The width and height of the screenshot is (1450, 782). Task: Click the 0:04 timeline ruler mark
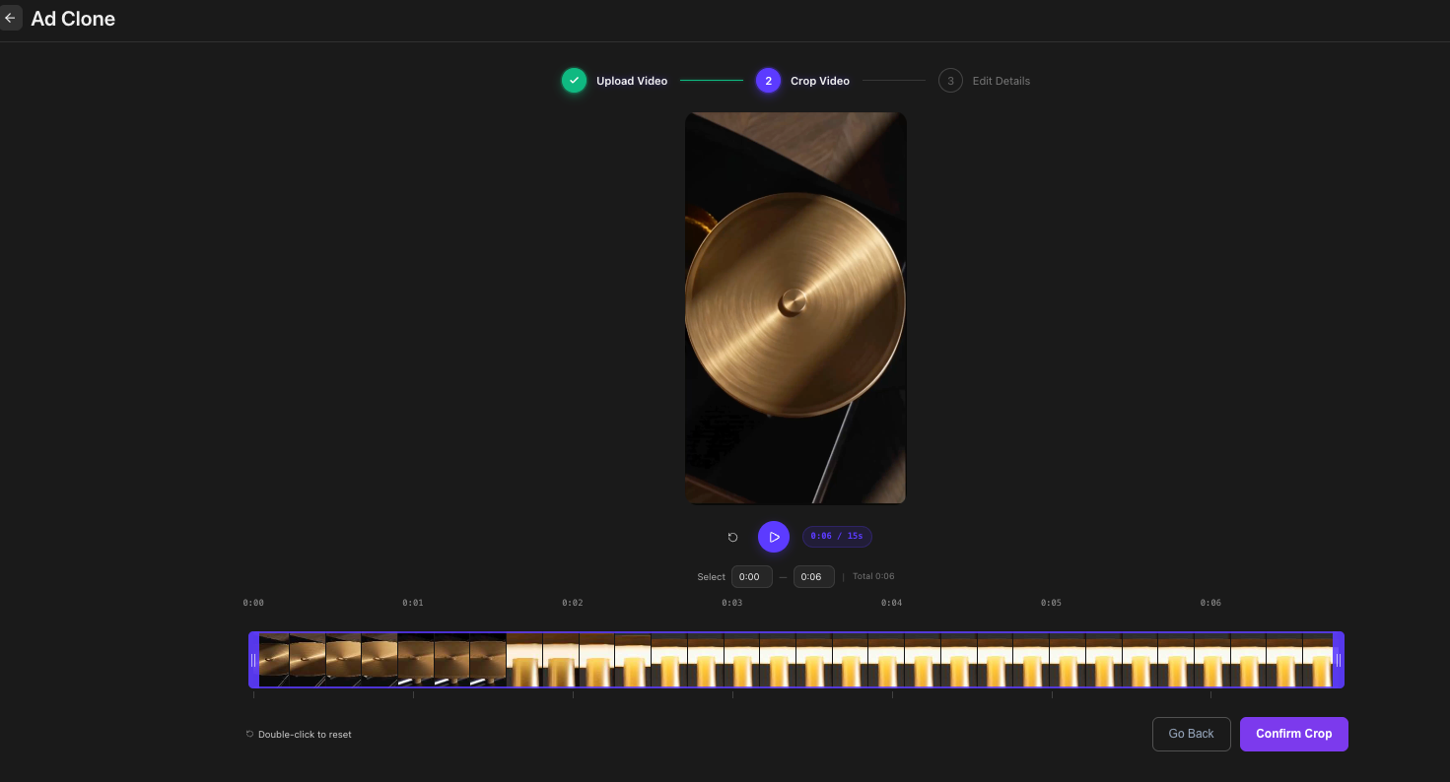[891, 603]
